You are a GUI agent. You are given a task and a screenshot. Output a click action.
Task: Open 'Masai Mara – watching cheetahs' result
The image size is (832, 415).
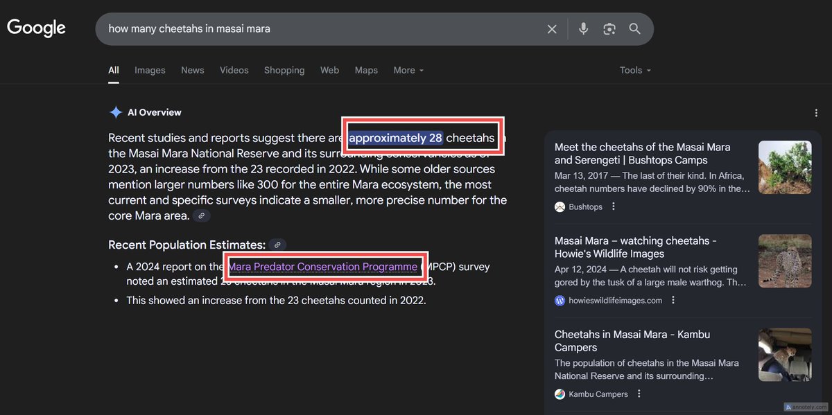636,247
